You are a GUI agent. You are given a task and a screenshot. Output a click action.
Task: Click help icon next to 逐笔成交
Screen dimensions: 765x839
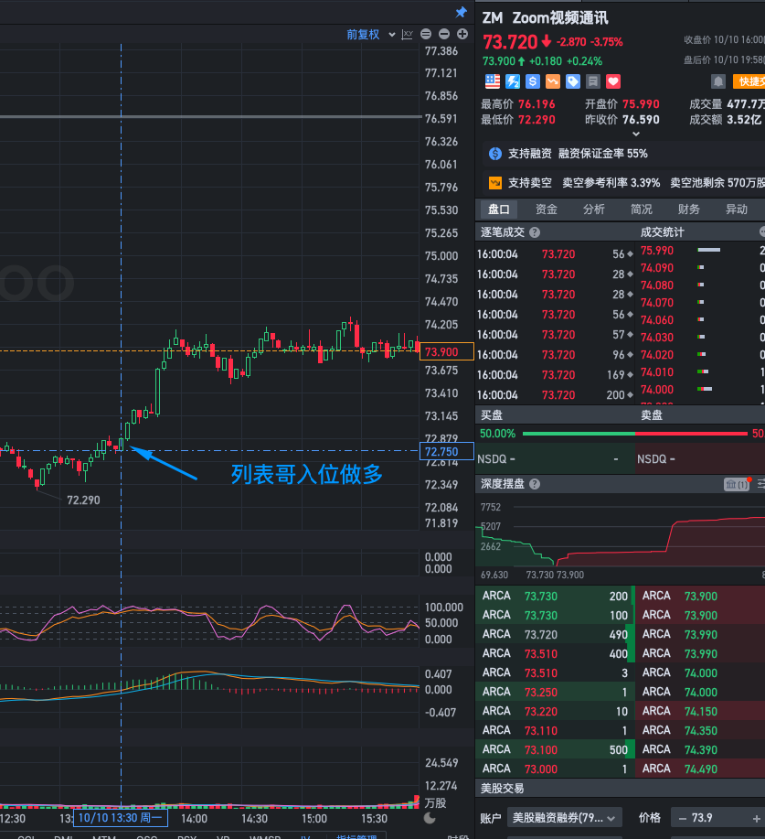(535, 232)
